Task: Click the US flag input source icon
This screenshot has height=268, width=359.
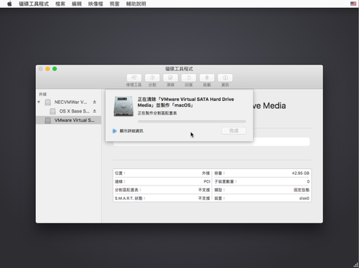Action: pyautogui.click(x=353, y=4)
